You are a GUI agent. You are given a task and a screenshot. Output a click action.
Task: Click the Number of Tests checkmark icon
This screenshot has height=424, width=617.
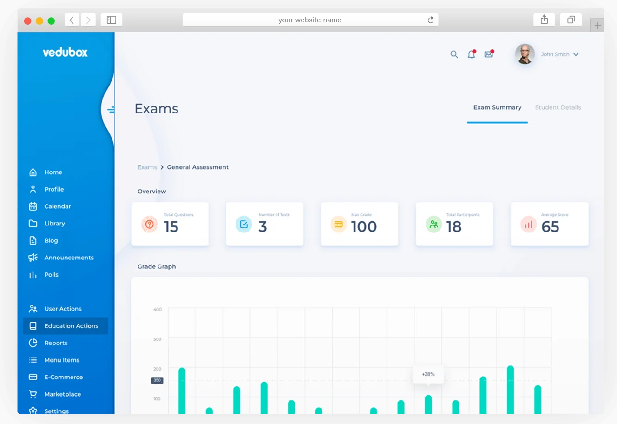pyautogui.click(x=243, y=225)
